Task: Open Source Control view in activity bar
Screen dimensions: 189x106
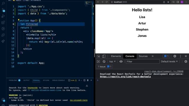Action: point(3,10)
